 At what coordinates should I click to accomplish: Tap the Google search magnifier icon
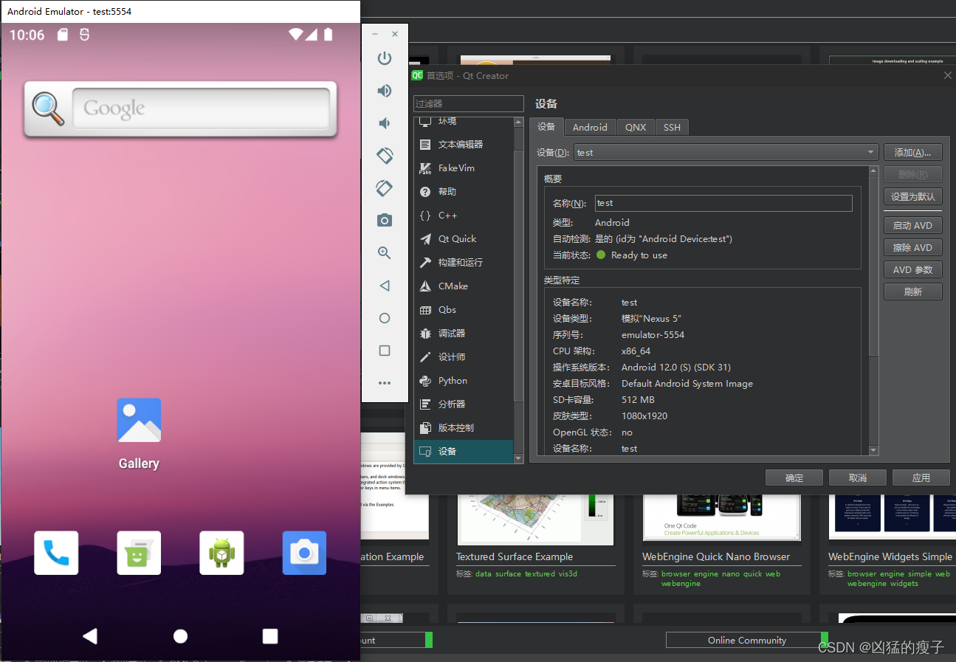point(49,109)
